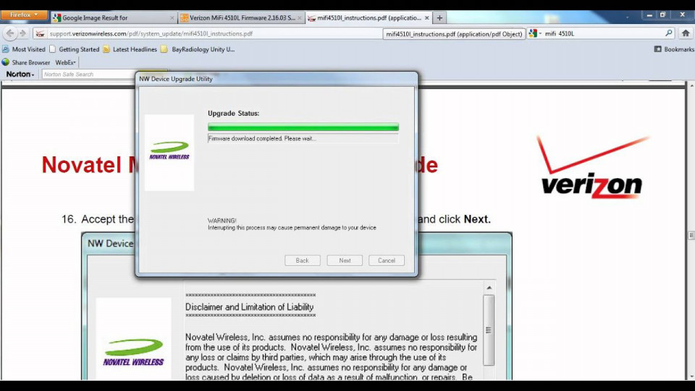Click the address bar URL field
Viewport: 695px width, 391px height.
(214, 34)
